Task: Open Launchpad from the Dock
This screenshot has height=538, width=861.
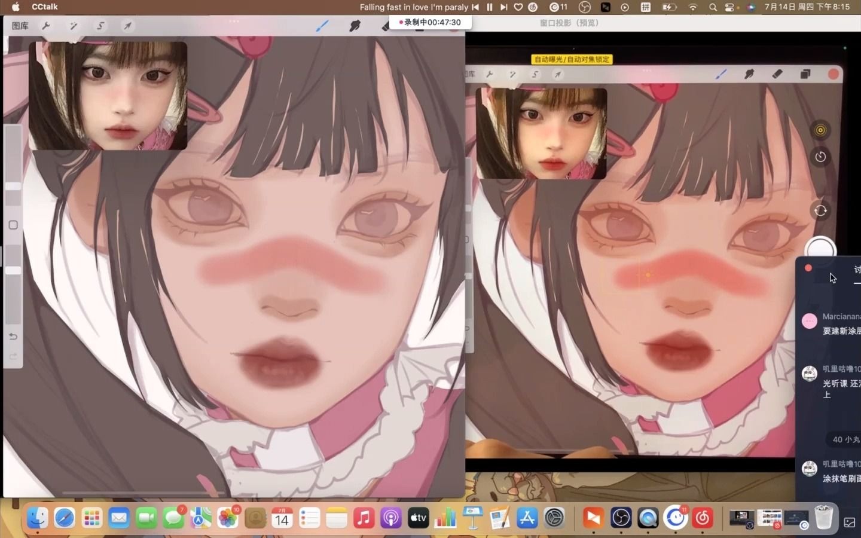Action: (91, 518)
